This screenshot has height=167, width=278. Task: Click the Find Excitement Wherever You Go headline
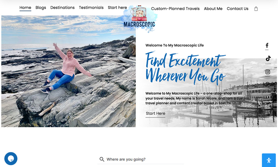185,68
